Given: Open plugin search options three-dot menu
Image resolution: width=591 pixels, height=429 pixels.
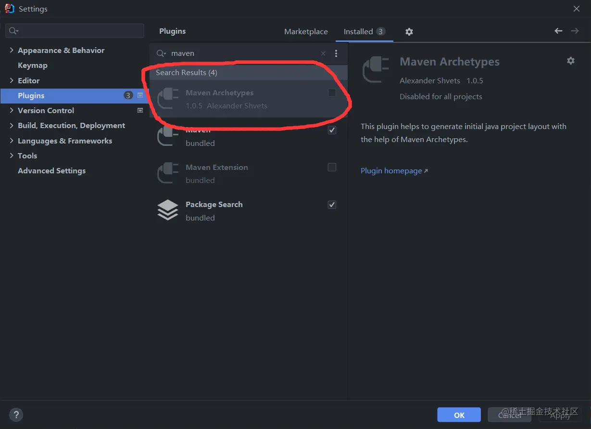Looking at the screenshot, I should 336,53.
